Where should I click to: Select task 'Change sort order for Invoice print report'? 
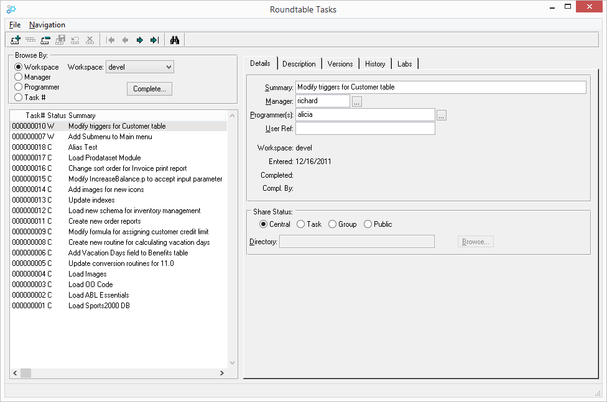pos(118,168)
